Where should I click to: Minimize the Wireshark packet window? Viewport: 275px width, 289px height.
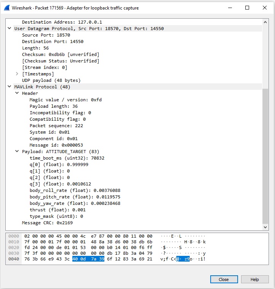230,8
